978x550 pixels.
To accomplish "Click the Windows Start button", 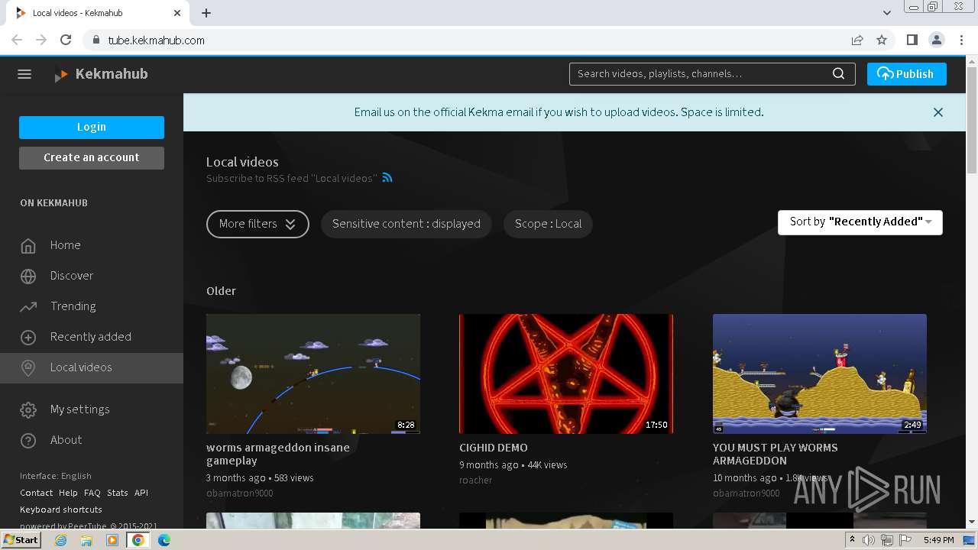I will coord(21,540).
